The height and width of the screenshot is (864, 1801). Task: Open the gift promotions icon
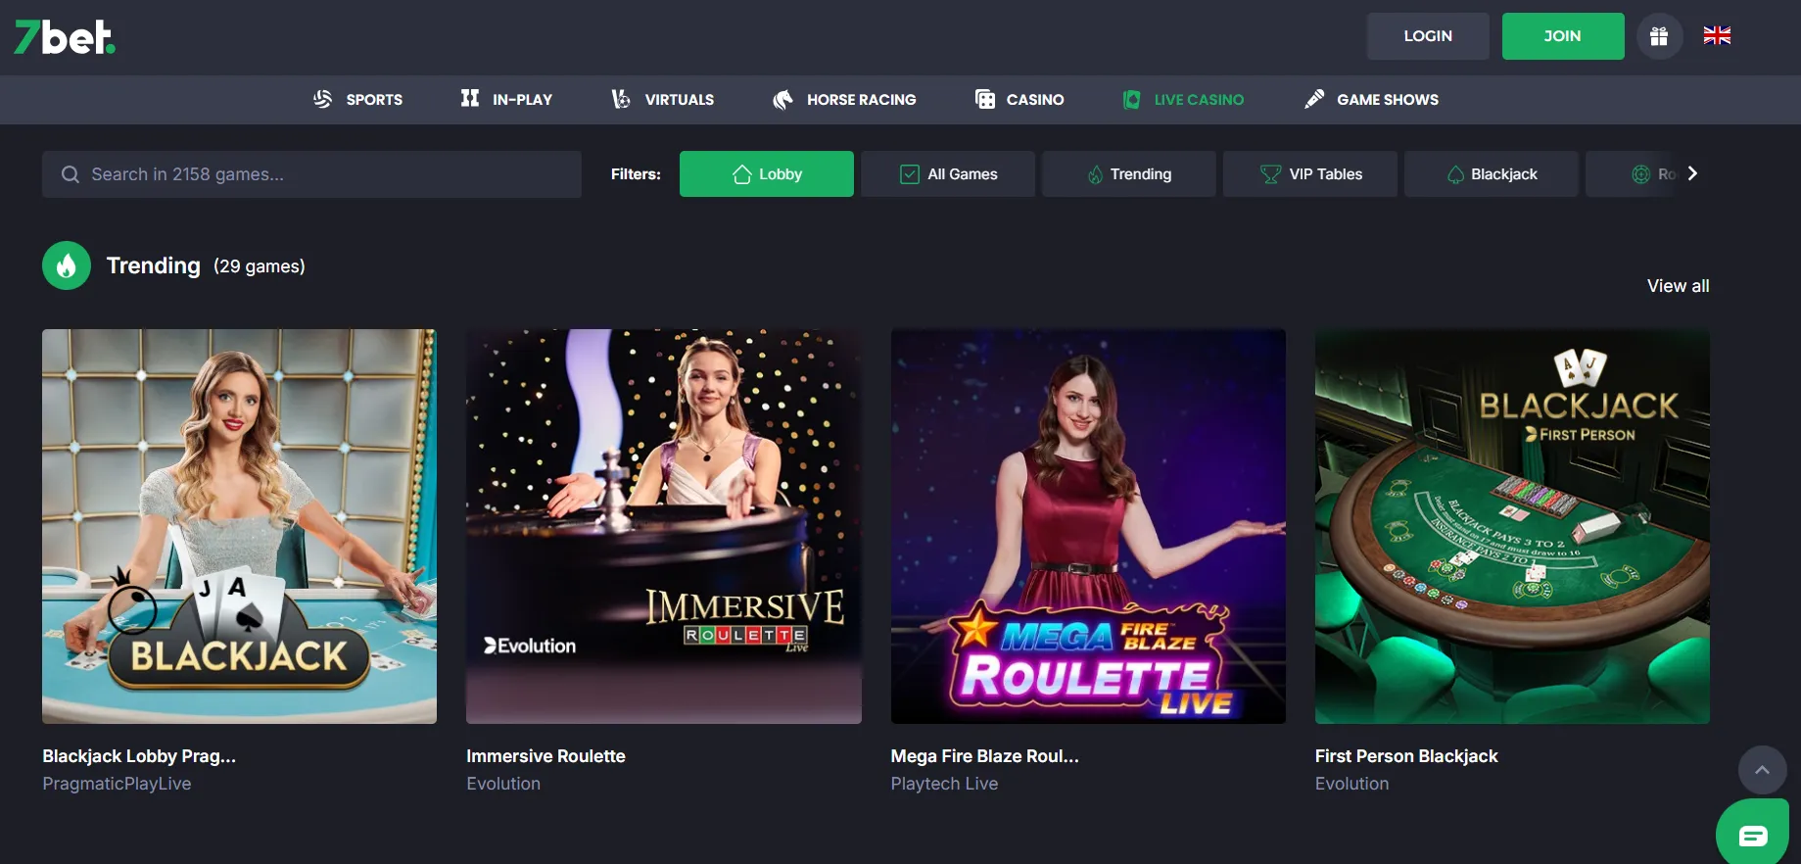click(x=1659, y=36)
